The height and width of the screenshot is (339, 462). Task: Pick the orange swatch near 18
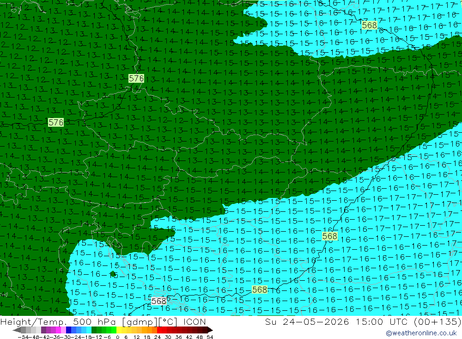(149, 330)
